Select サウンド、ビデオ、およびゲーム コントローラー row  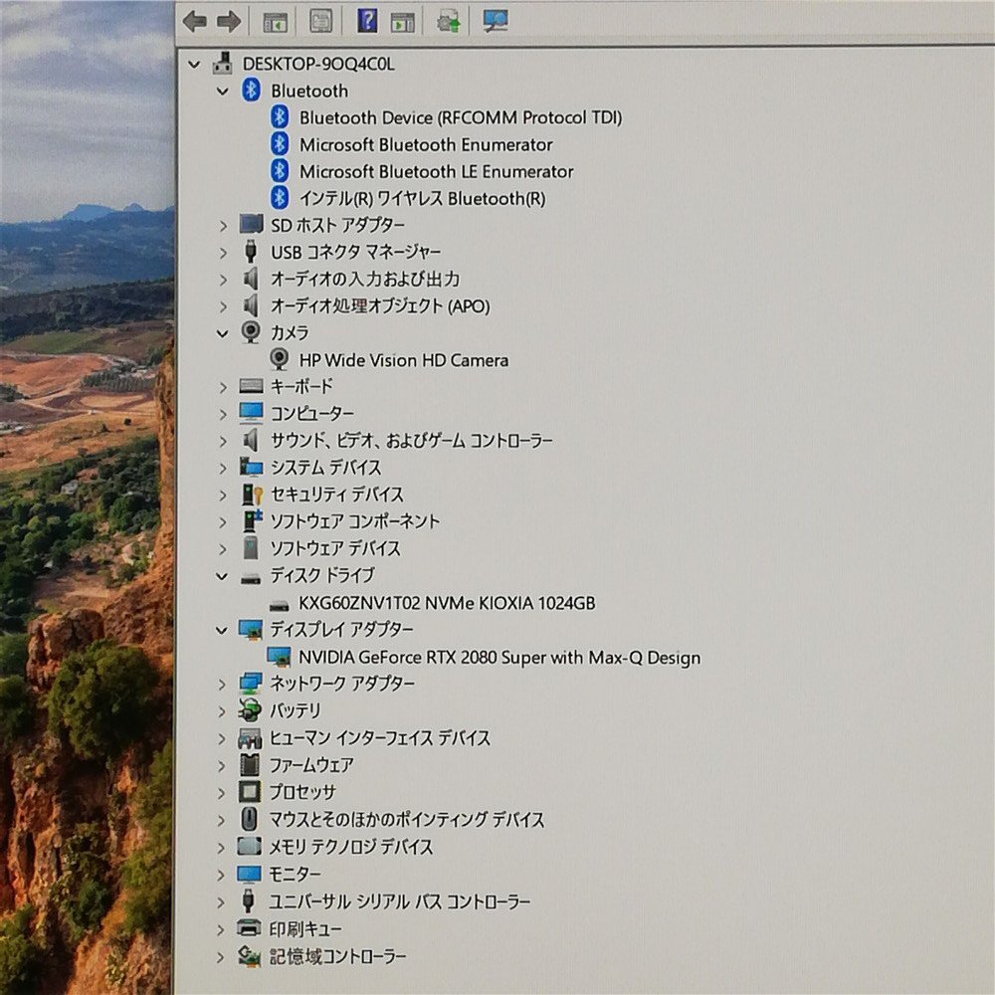click(412, 441)
